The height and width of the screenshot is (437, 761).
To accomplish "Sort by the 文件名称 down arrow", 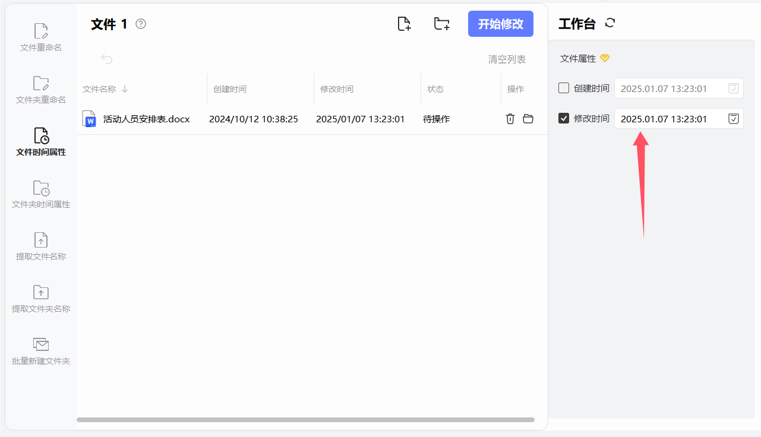I will (x=125, y=89).
